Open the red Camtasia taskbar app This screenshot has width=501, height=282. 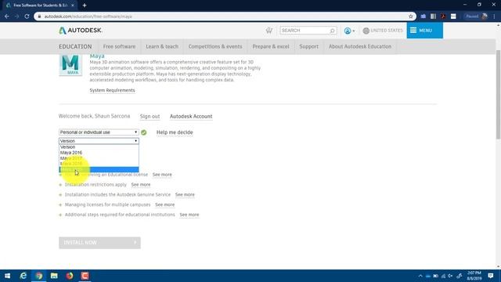(x=85, y=276)
